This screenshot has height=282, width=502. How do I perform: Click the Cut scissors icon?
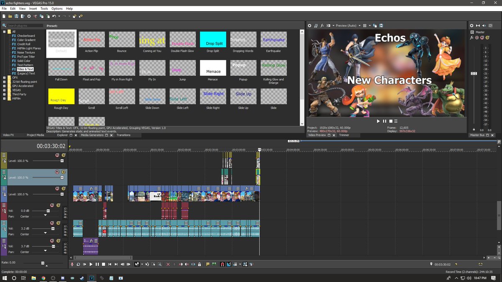coord(35,16)
